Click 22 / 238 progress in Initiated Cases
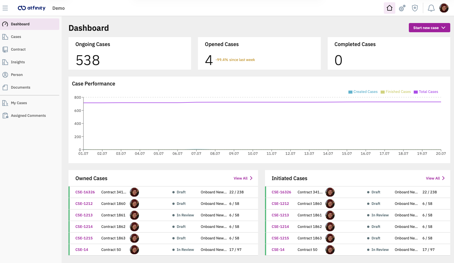454x263 pixels. coord(430,192)
